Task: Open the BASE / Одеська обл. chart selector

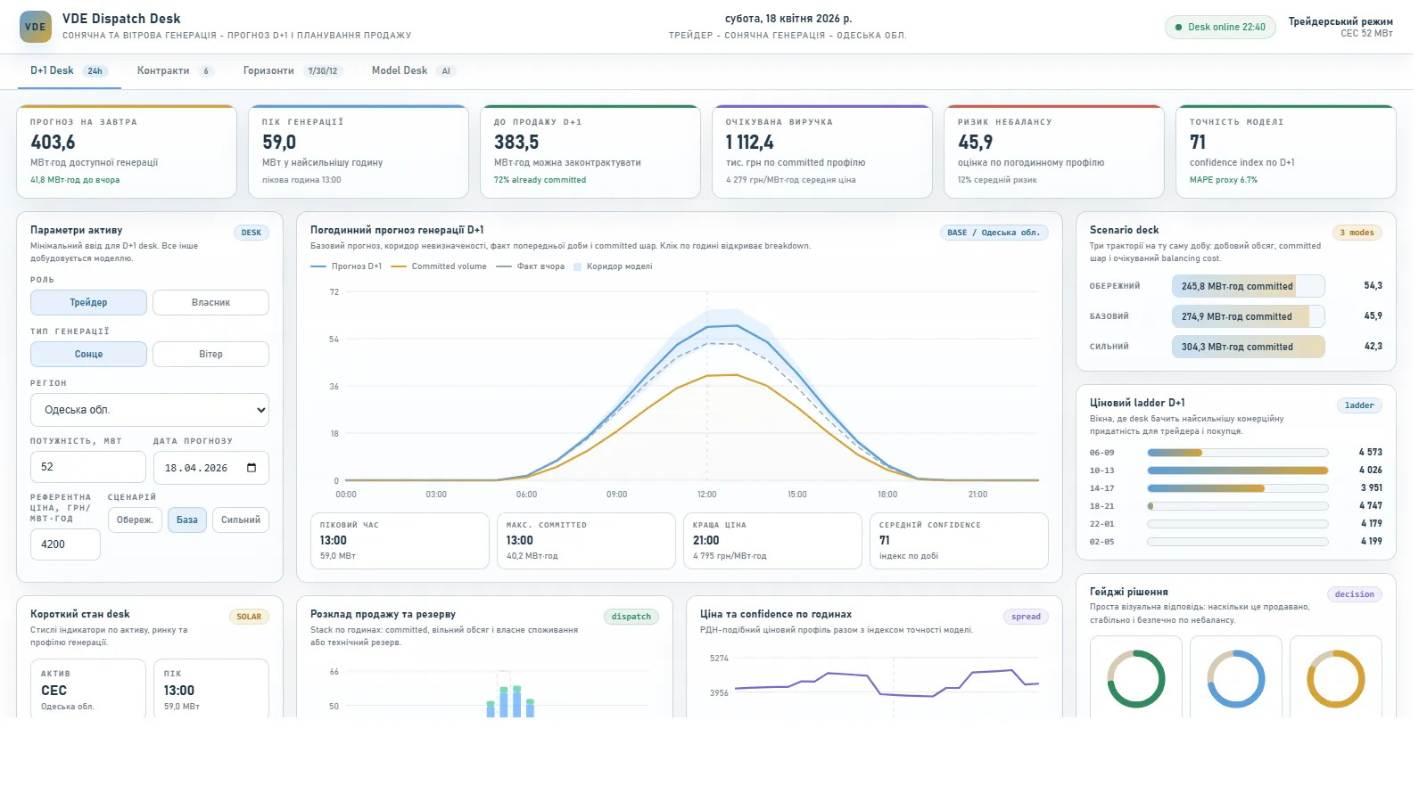Action: (994, 233)
